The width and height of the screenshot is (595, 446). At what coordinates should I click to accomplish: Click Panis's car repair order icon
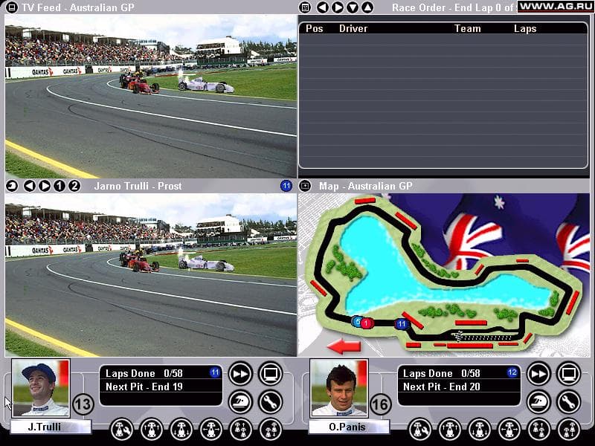point(420,430)
